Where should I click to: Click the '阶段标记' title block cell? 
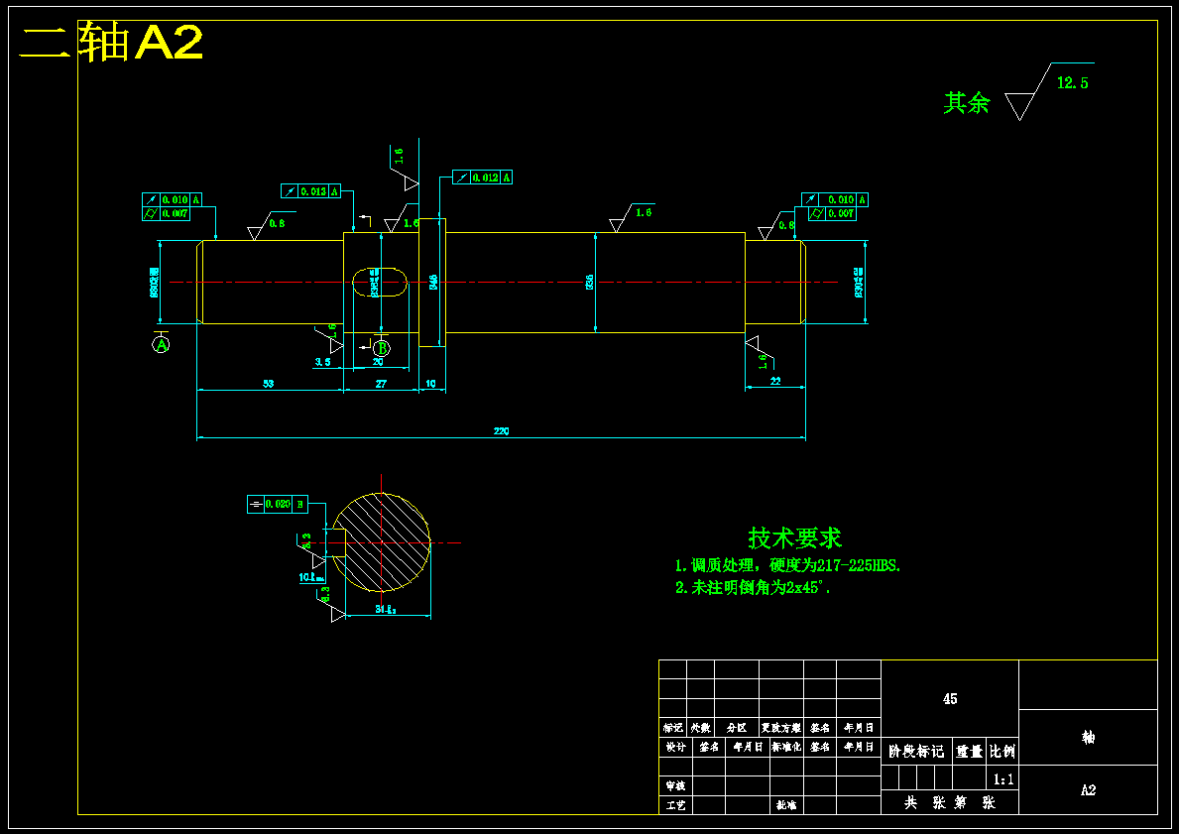[916, 752]
